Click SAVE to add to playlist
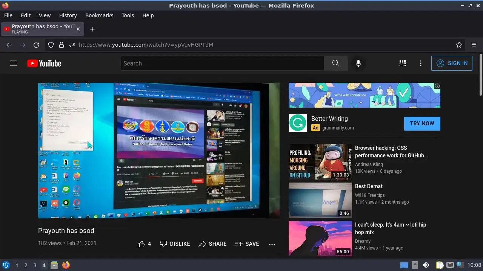483x271 pixels. click(247, 244)
